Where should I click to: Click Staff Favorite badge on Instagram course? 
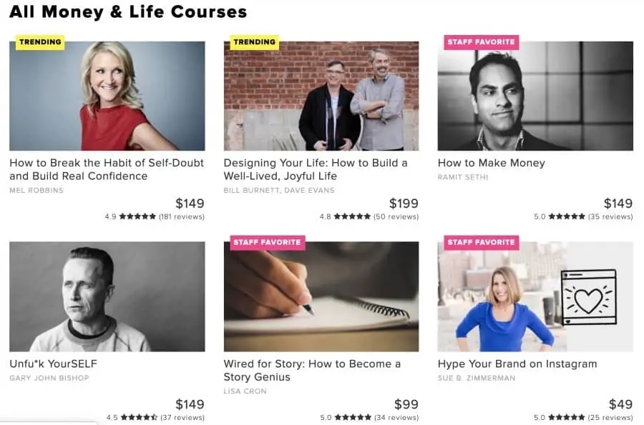[481, 243]
